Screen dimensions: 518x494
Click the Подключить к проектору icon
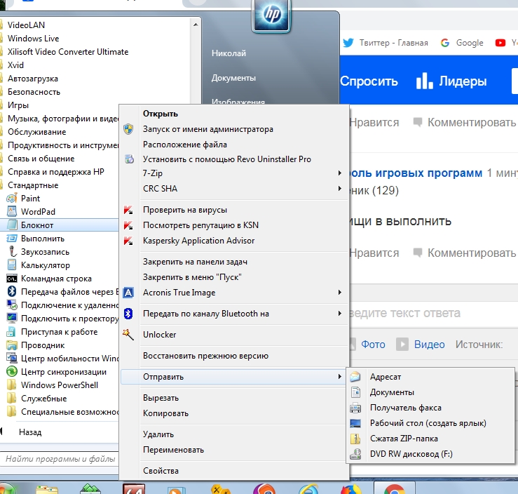click(x=12, y=318)
